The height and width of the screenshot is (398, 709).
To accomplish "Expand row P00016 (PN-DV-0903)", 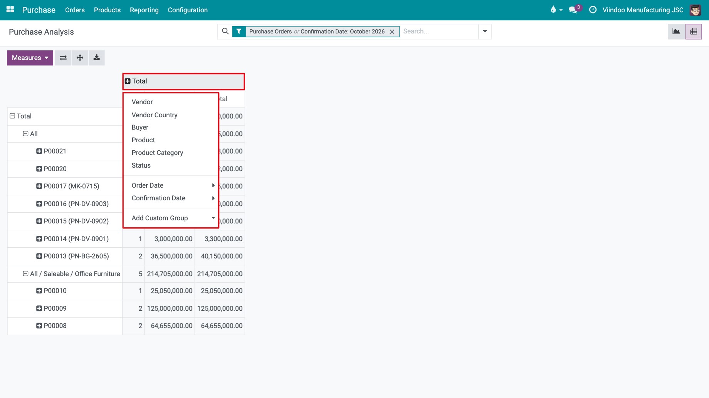I will [39, 204].
